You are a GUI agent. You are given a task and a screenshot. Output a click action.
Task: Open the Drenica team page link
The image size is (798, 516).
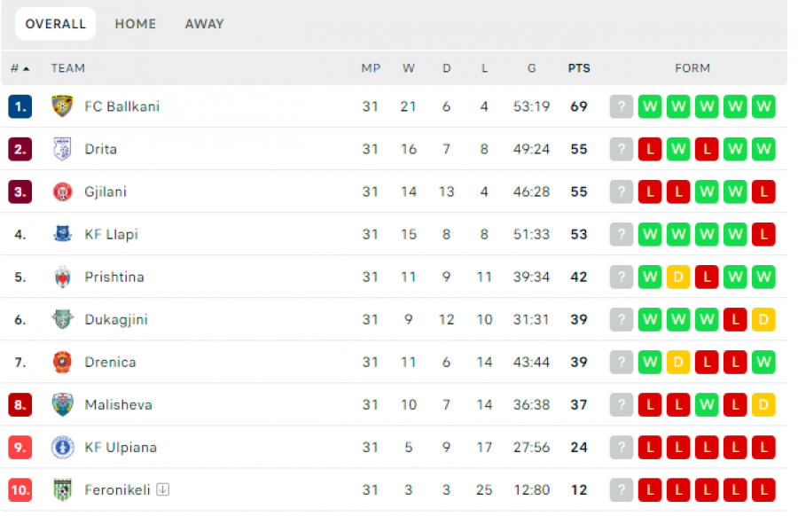coord(111,362)
